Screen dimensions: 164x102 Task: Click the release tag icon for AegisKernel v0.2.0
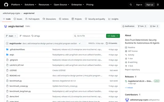tap(126, 81)
